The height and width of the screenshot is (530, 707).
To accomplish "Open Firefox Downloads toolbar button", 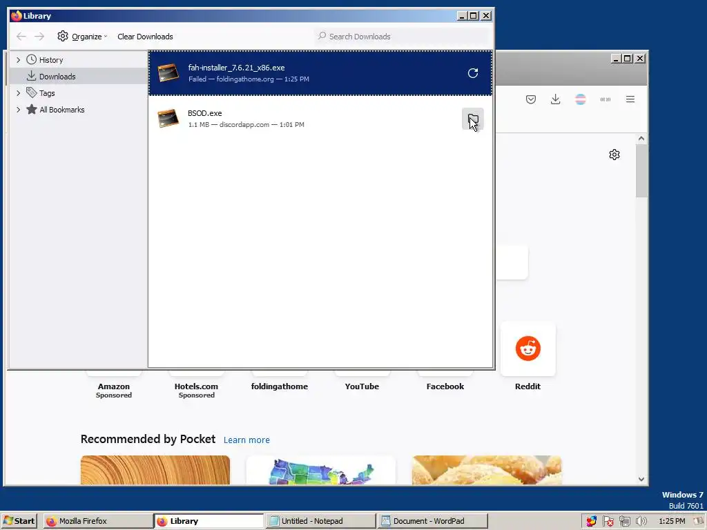I will [556, 99].
